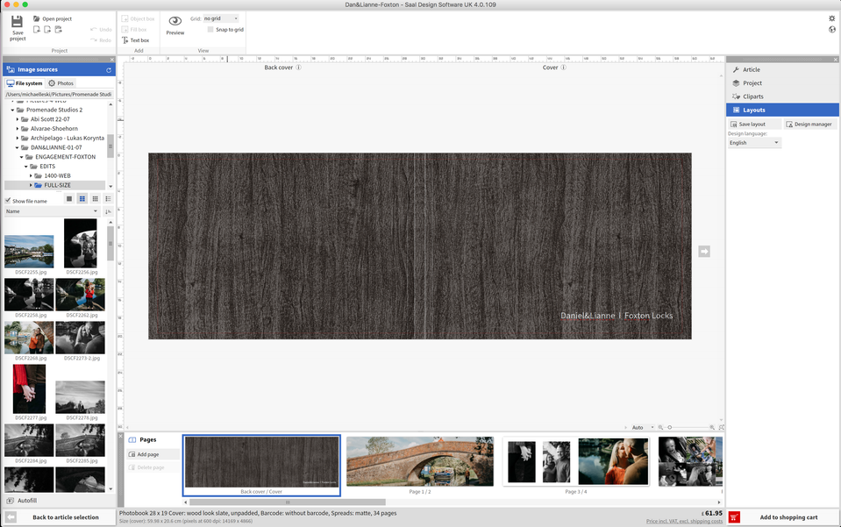The width and height of the screenshot is (841, 527).
Task: Select the DSCF2262.jpg thumbnail
Action: (x=81, y=295)
